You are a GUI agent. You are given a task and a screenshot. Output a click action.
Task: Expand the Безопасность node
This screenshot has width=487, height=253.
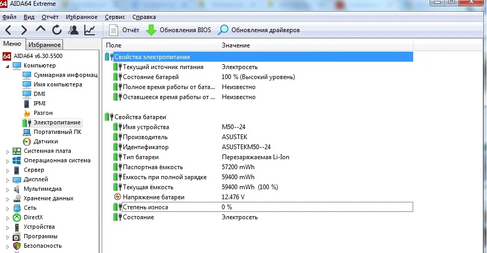pyautogui.click(x=8, y=247)
